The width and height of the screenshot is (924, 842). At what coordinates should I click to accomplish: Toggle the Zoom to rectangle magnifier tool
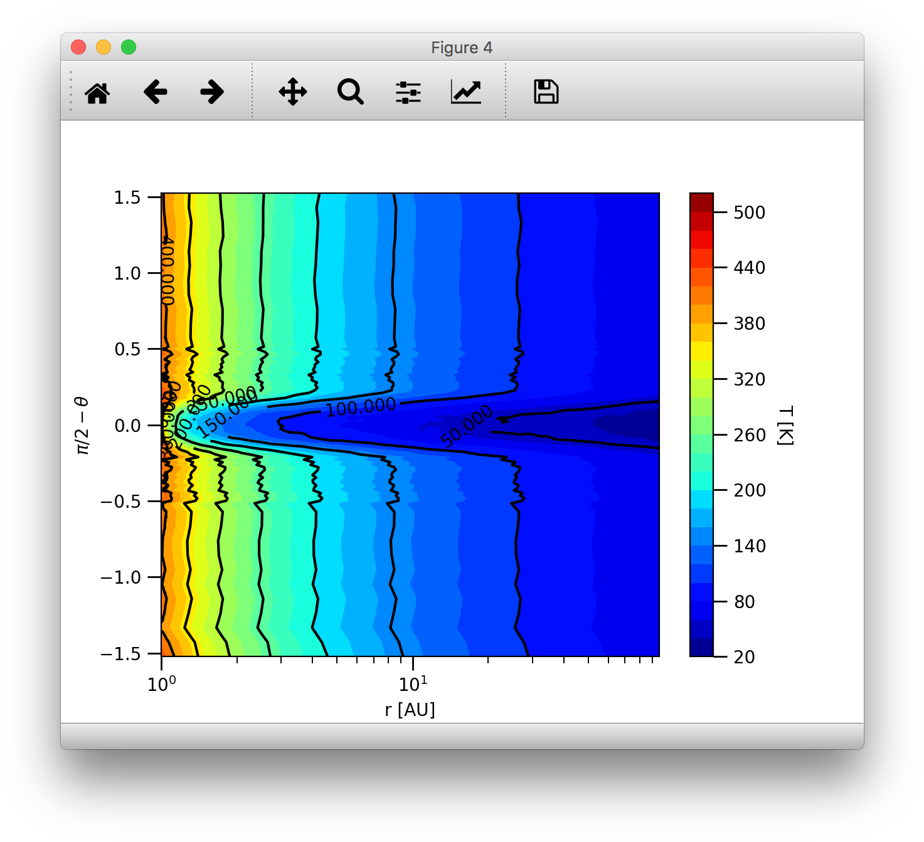pyautogui.click(x=350, y=92)
